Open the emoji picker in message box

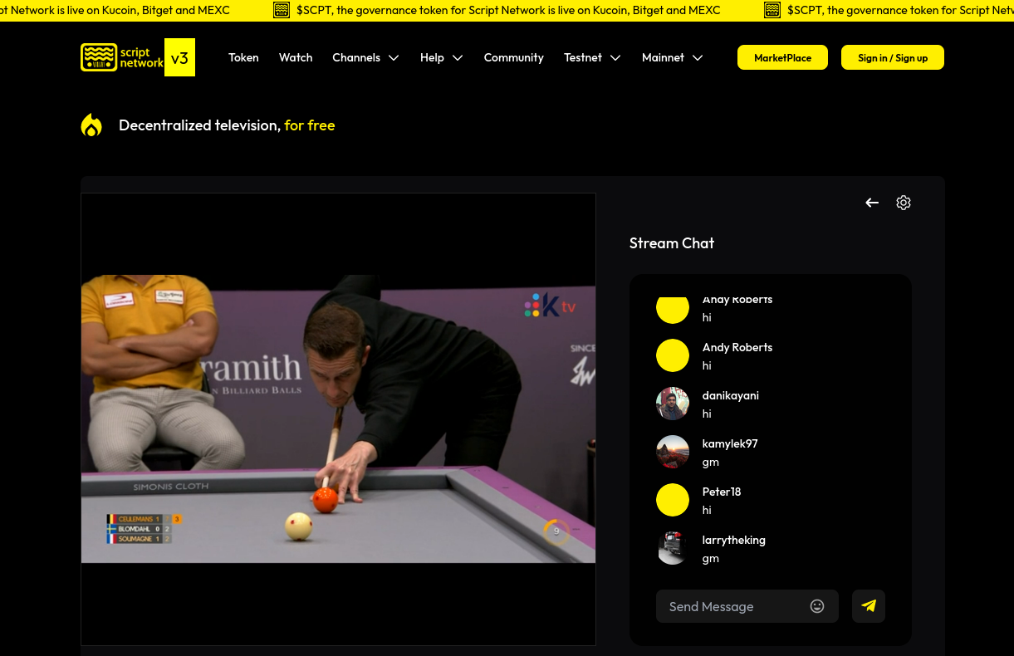[x=817, y=606]
